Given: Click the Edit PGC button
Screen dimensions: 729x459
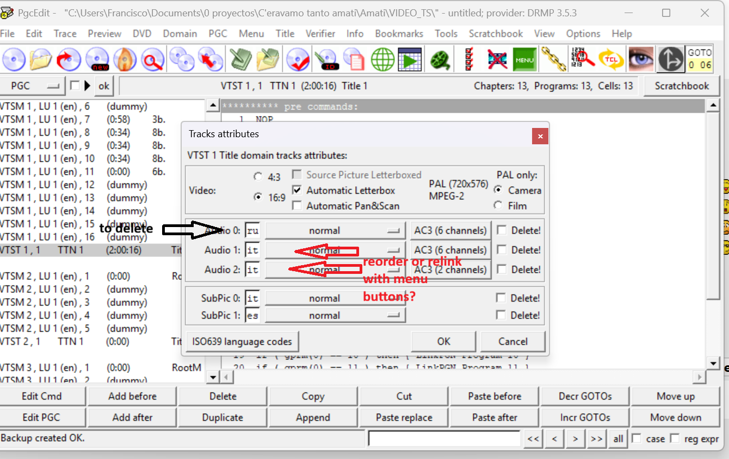Looking at the screenshot, I should (42, 418).
